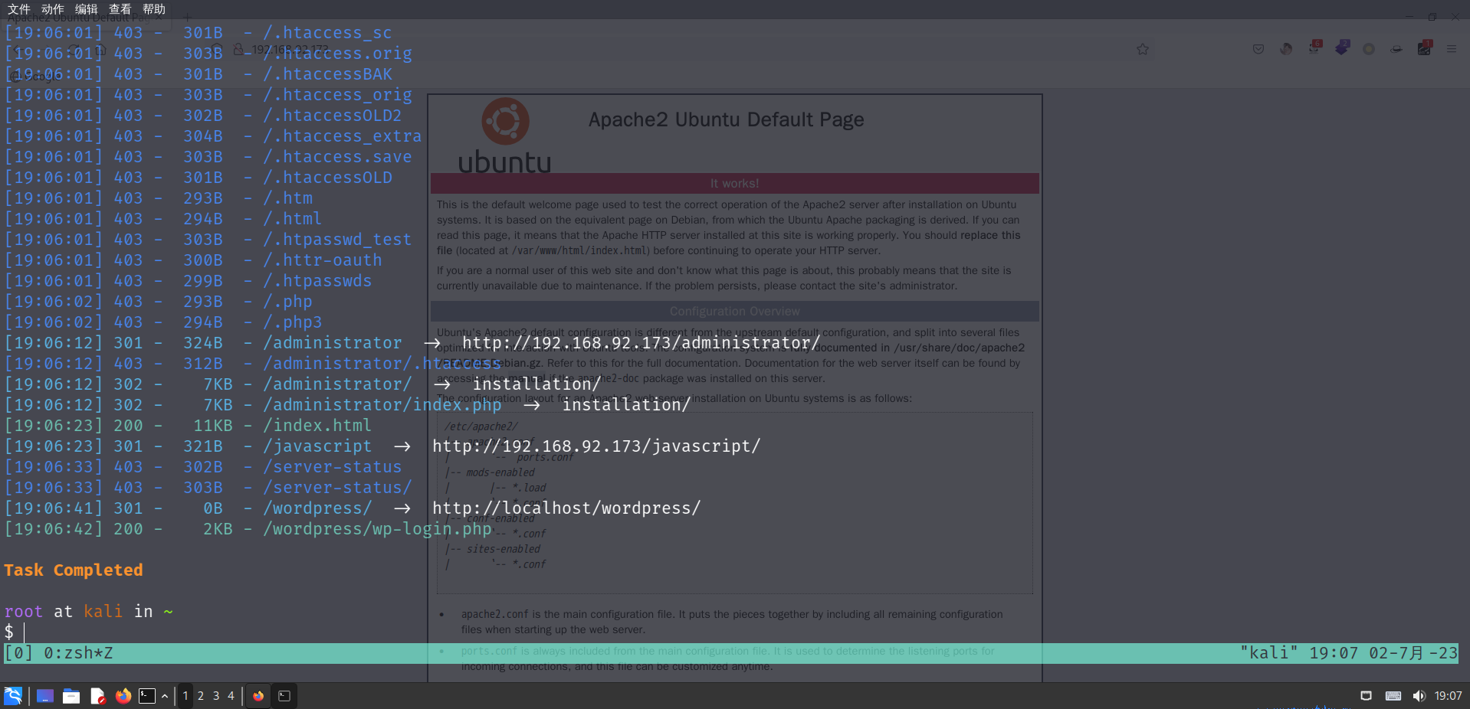1470x709 pixels.
Task: Open the terminal emulator quick launcher
Action: pyautogui.click(x=147, y=696)
